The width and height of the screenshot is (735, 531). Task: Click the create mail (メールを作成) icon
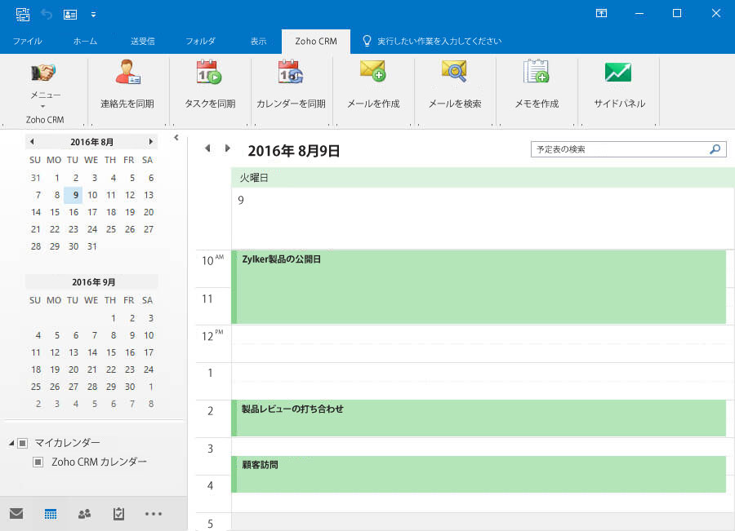(372, 71)
